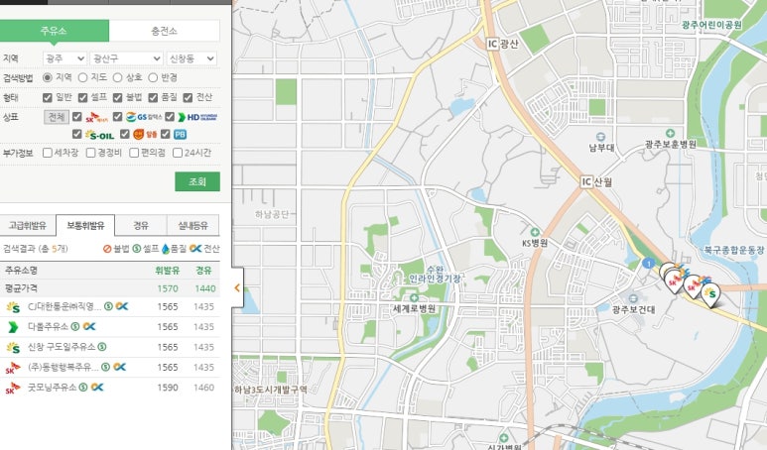This screenshot has width=767, height=450.
Task: Sort by the 경유 column header
Action: coord(203,271)
